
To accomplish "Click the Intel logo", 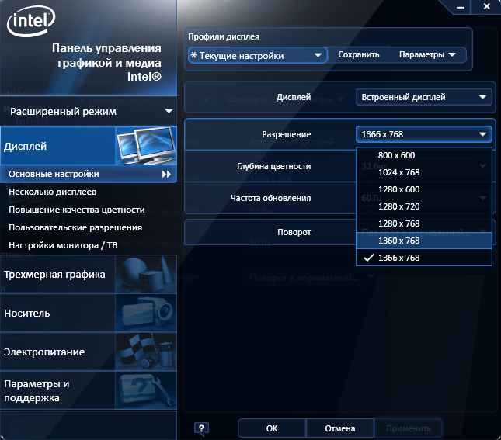I will pos(31,21).
